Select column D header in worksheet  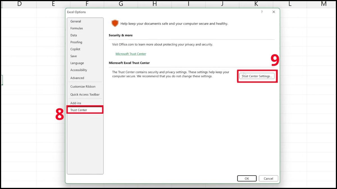(x=19, y=4)
